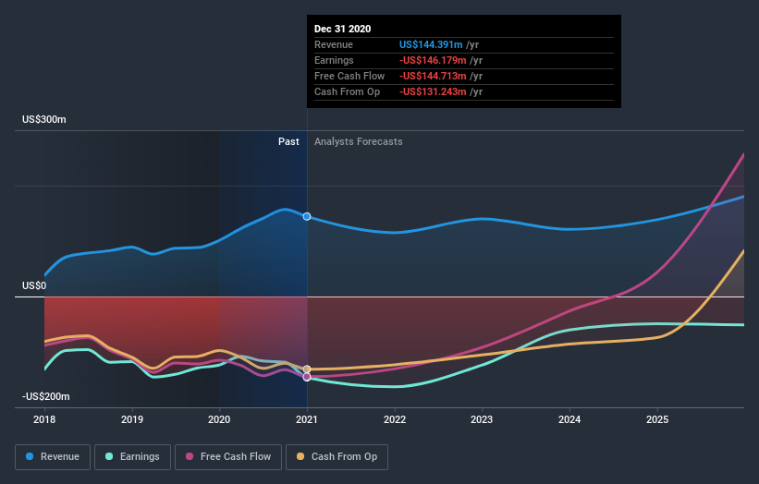Viewport: 759px width, 484px height.
Task: Click the Cash From Op label in tooltip
Action: tap(347, 91)
